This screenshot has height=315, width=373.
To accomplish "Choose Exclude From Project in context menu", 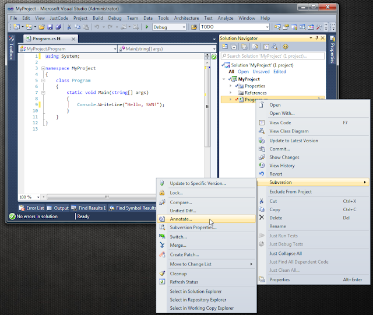I will pyautogui.click(x=314, y=192).
